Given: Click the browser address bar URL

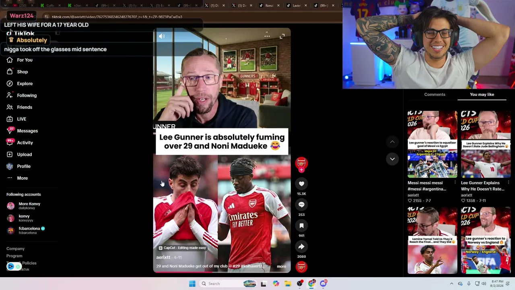Looking at the screenshot, I should 117,17.
